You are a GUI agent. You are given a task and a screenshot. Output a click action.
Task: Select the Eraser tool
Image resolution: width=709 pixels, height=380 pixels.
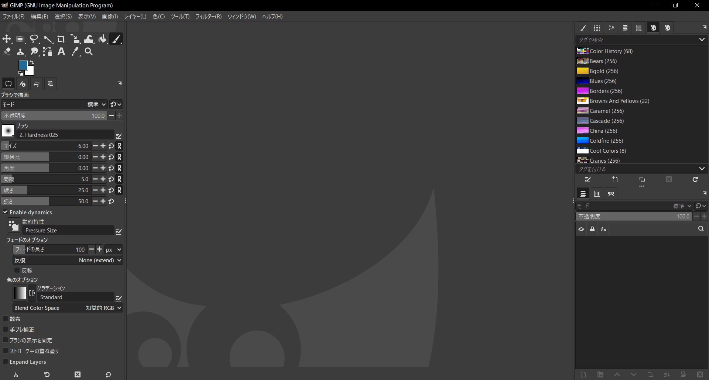7,52
